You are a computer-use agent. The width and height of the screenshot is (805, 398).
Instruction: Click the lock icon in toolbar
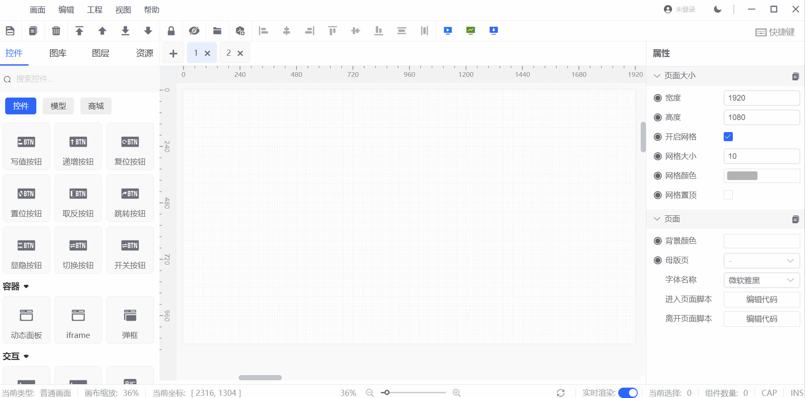coord(171,31)
